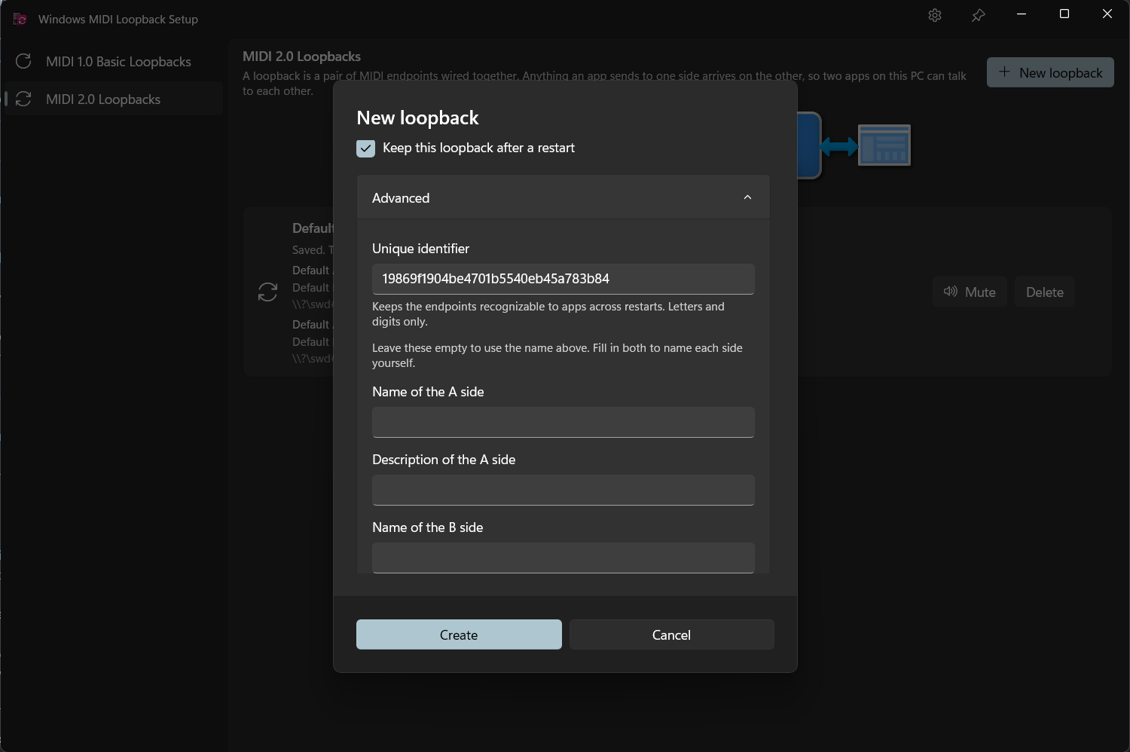Focus the Name of the A side field
The image size is (1130, 752).
click(563, 422)
